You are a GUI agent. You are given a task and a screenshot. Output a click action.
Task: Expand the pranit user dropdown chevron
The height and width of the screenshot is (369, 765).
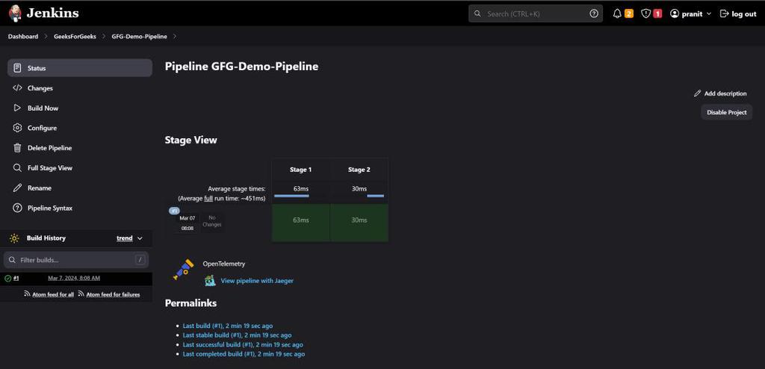tap(709, 14)
